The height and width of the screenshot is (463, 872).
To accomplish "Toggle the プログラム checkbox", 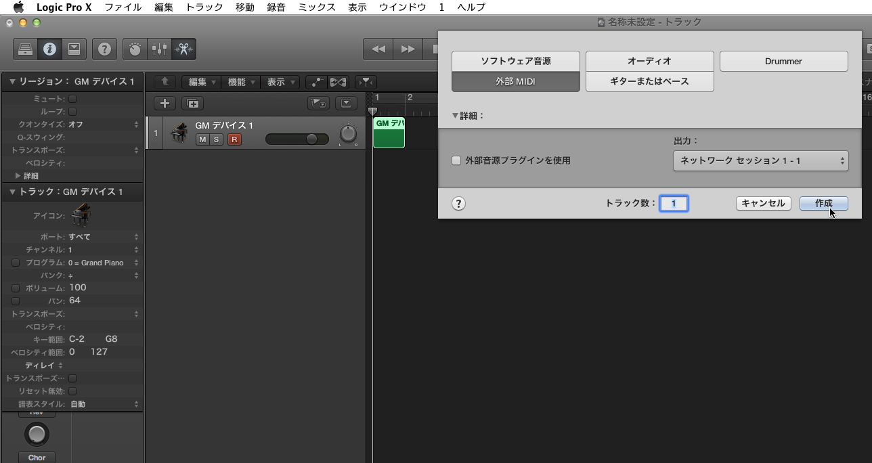I will (x=16, y=263).
